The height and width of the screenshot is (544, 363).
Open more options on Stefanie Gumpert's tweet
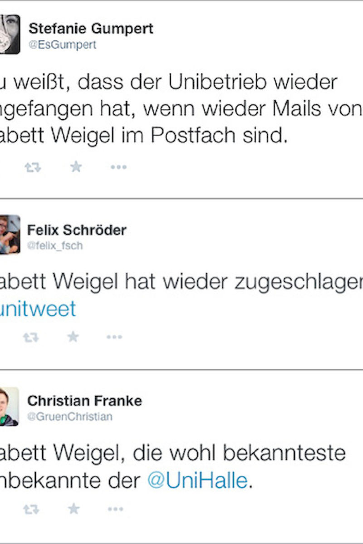point(117,167)
